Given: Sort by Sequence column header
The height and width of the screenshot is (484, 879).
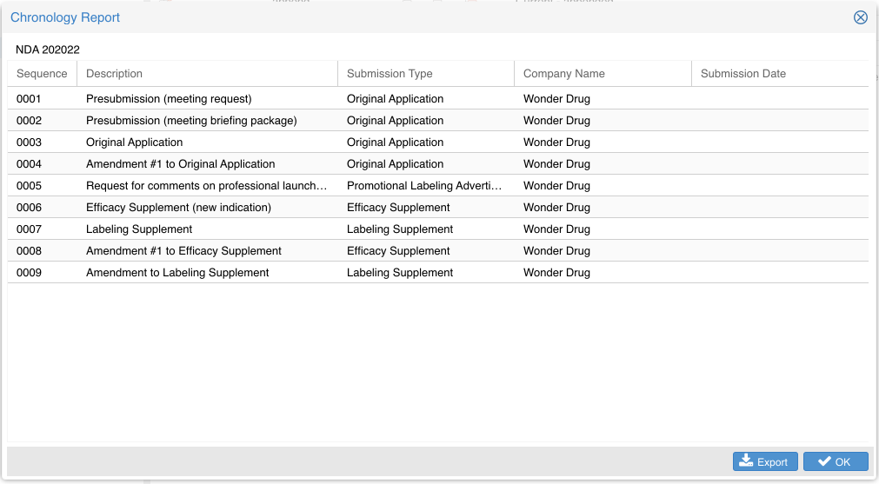Looking at the screenshot, I should pyautogui.click(x=42, y=74).
